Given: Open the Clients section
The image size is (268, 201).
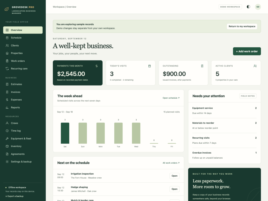Looking at the screenshot, I should point(23,46).
